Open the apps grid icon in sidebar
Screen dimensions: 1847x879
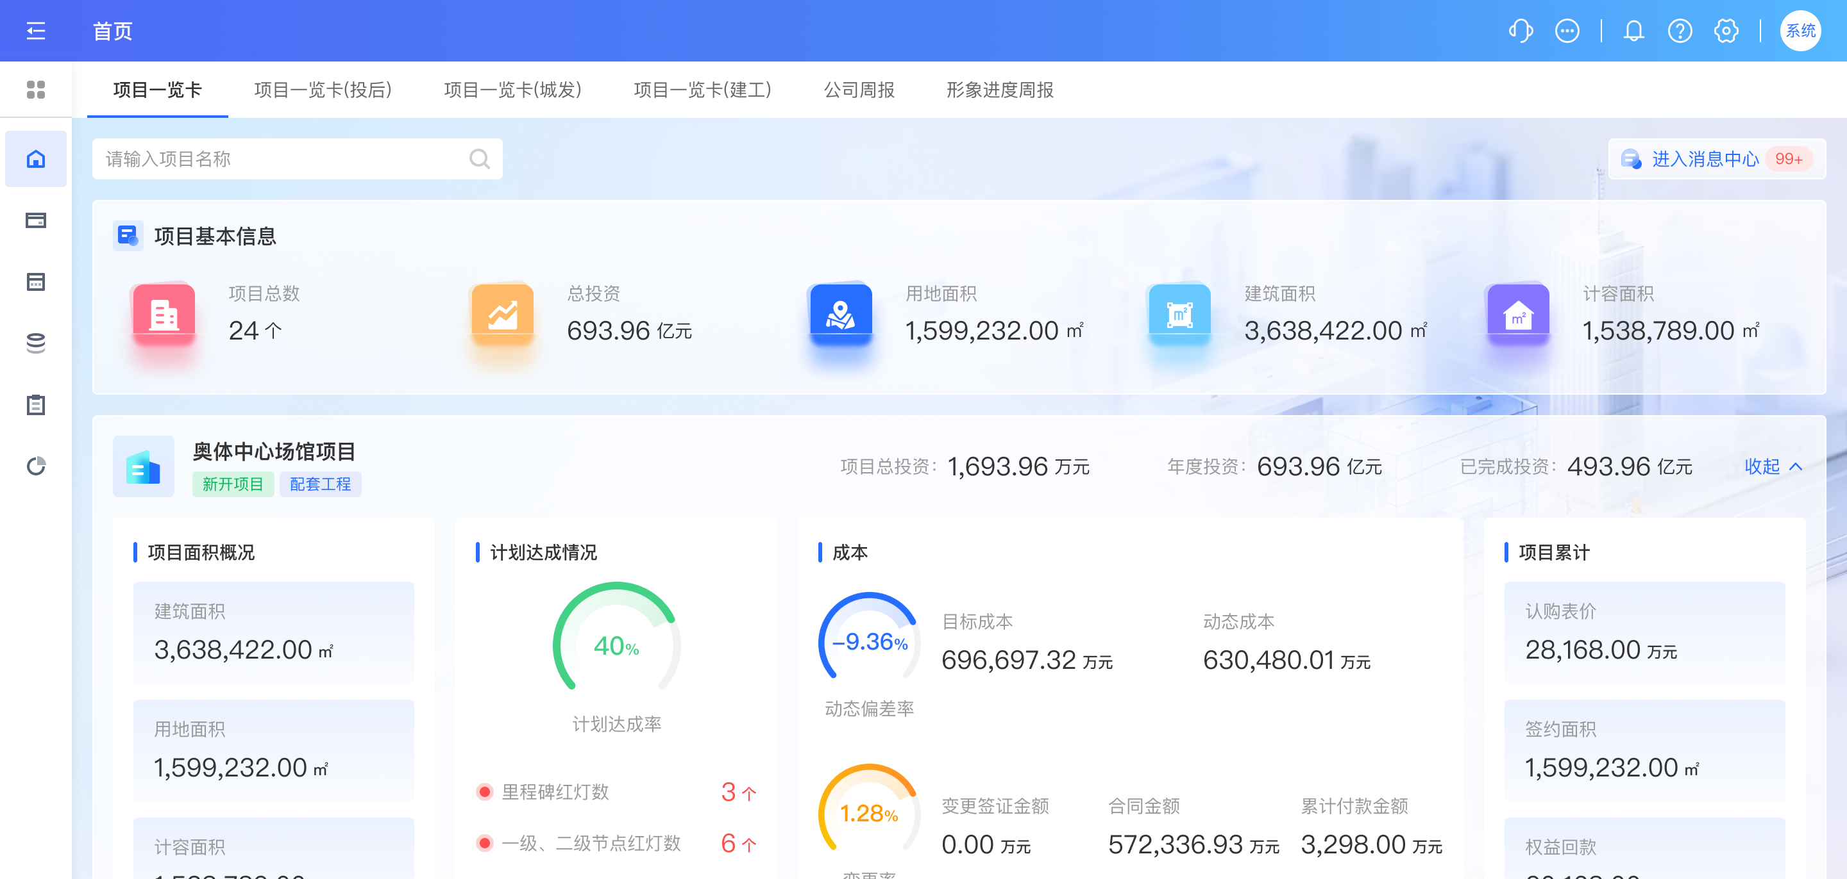pos(36,90)
